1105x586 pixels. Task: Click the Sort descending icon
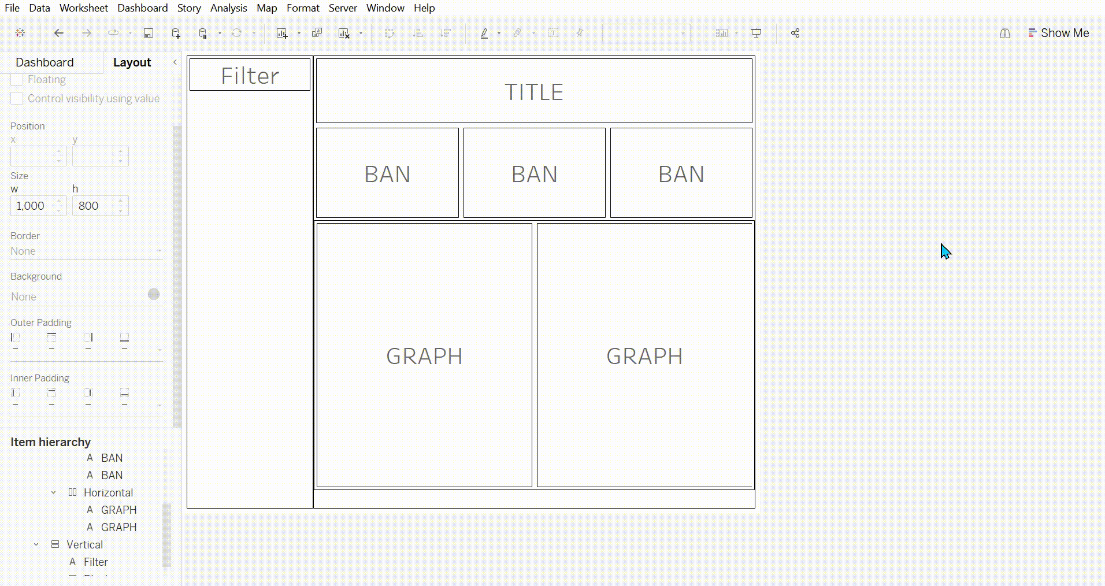(x=446, y=33)
